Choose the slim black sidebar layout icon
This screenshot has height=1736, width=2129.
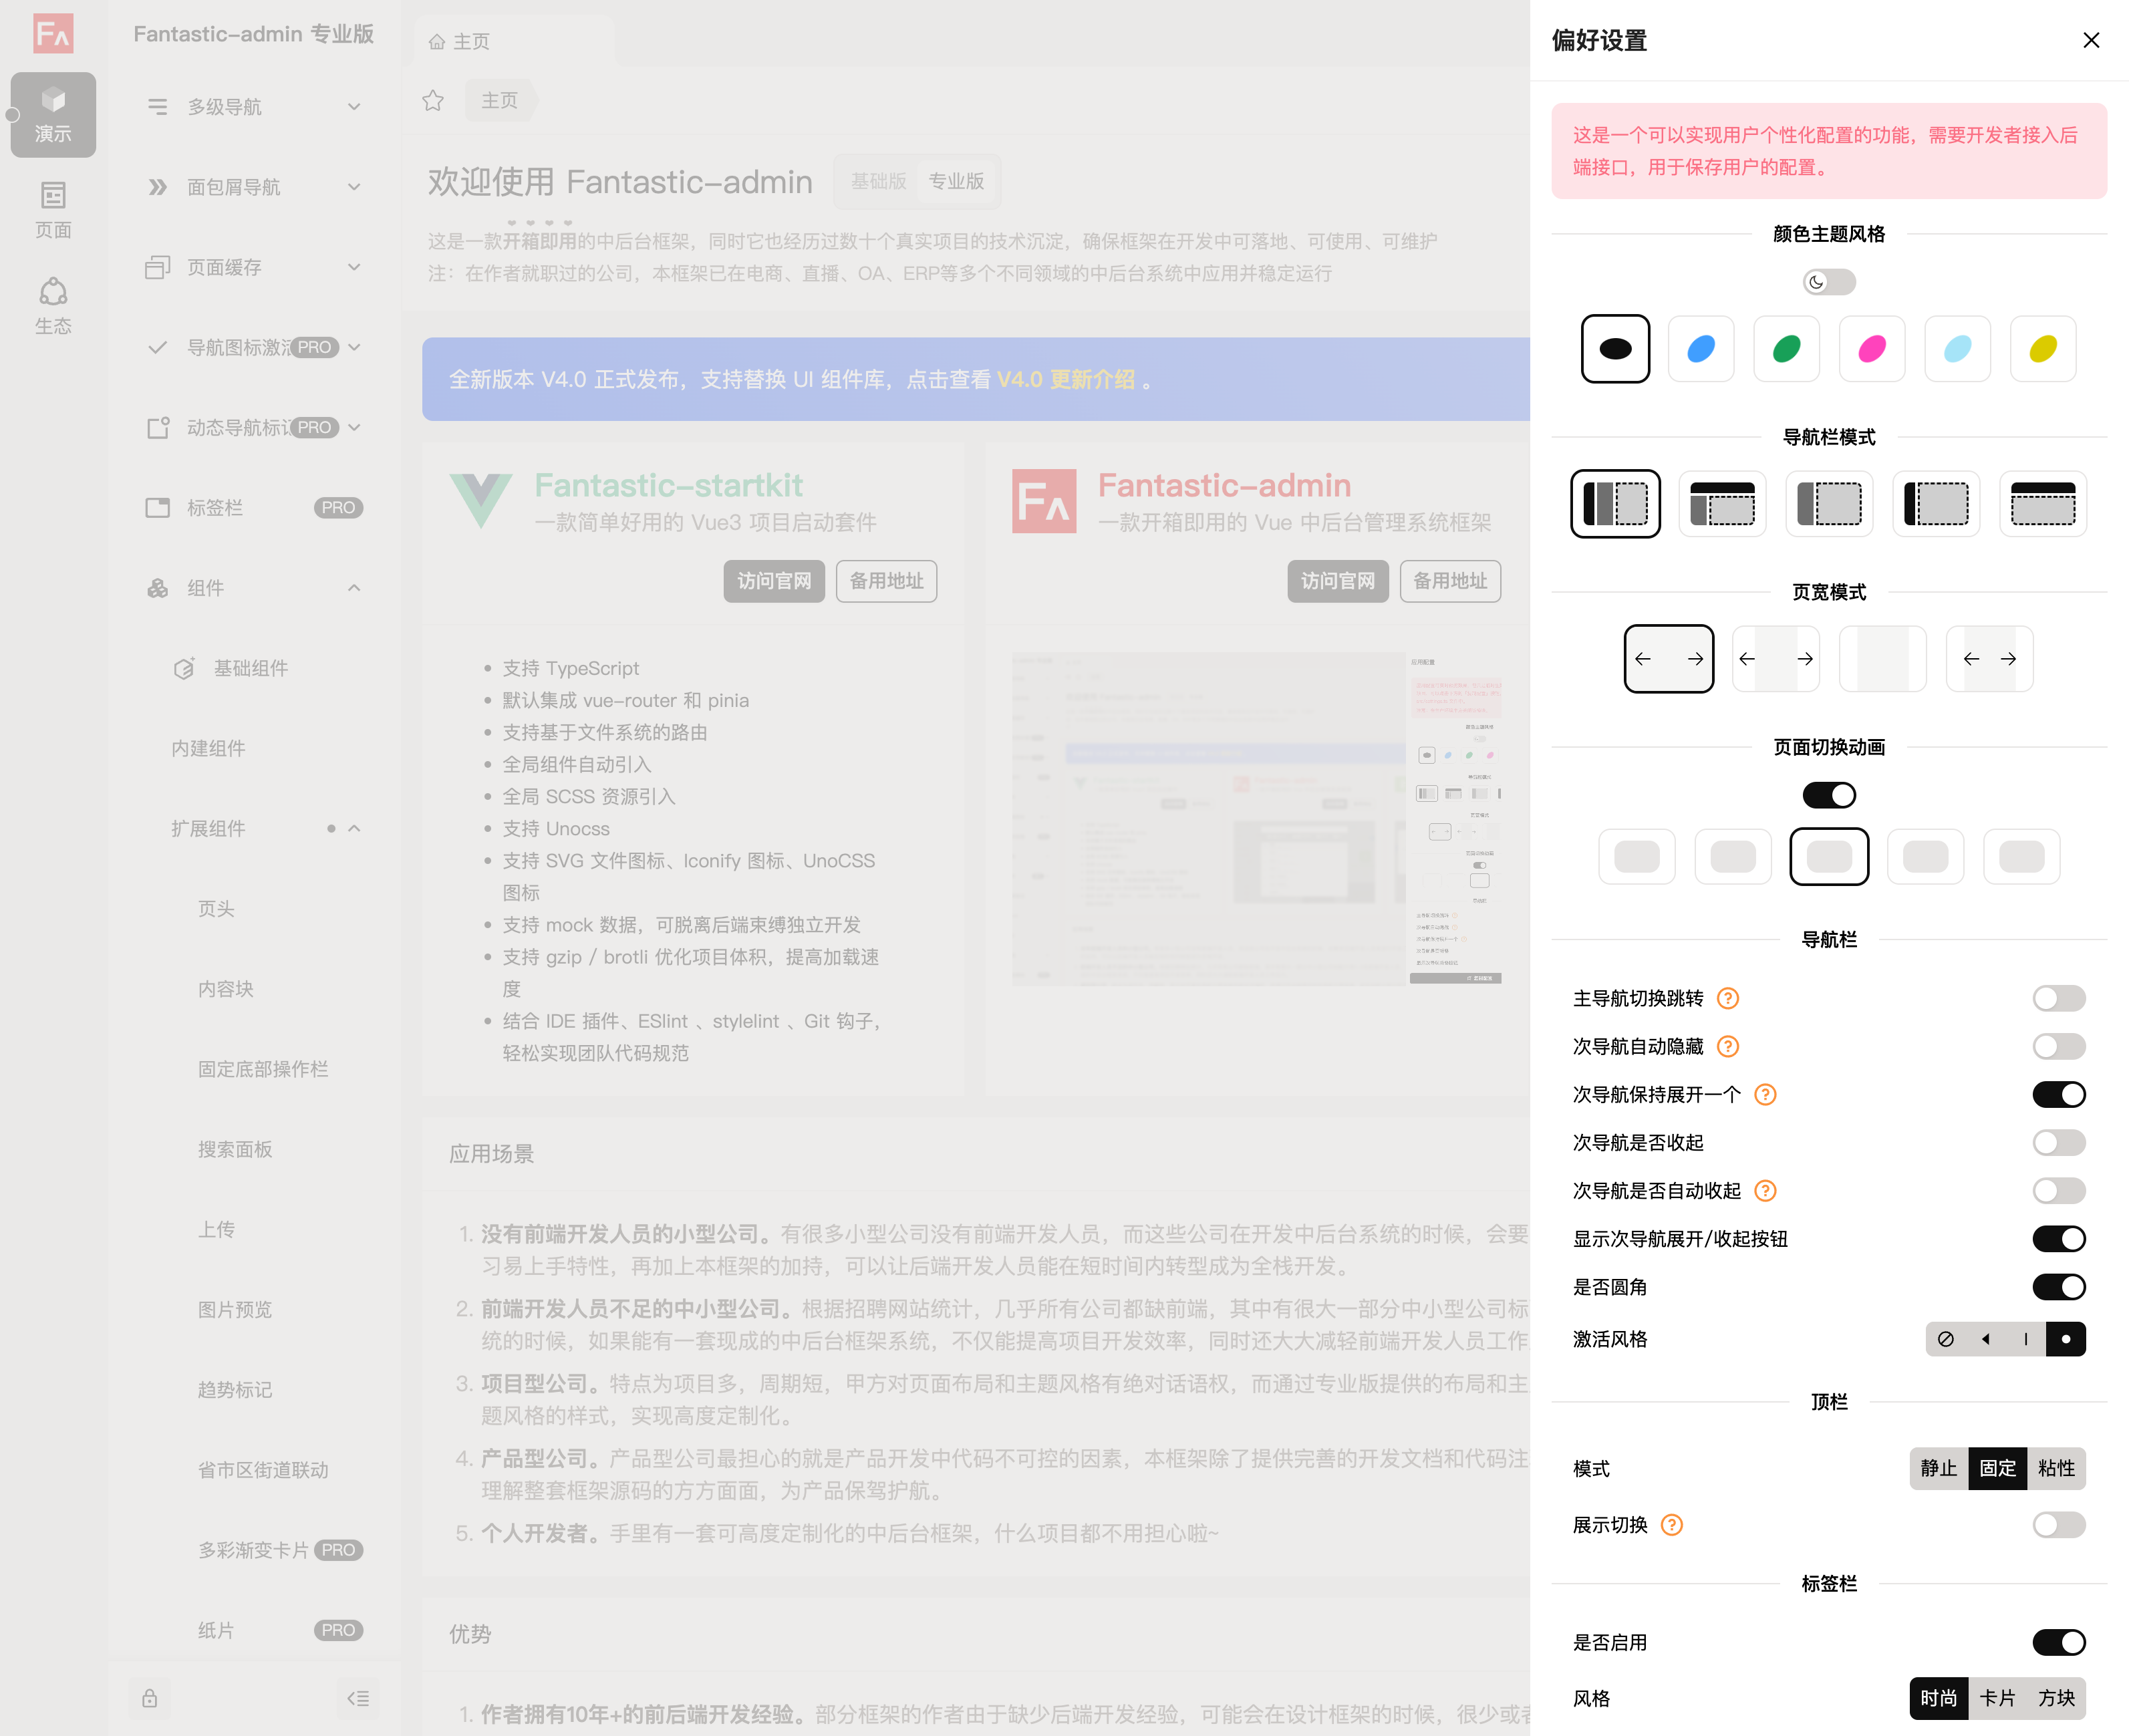[x=1936, y=503]
